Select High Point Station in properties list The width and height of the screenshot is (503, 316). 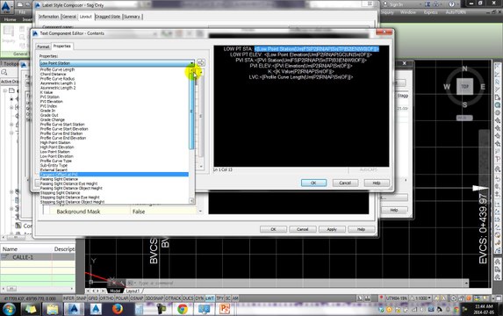pyautogui.click(x=114, y=142)
